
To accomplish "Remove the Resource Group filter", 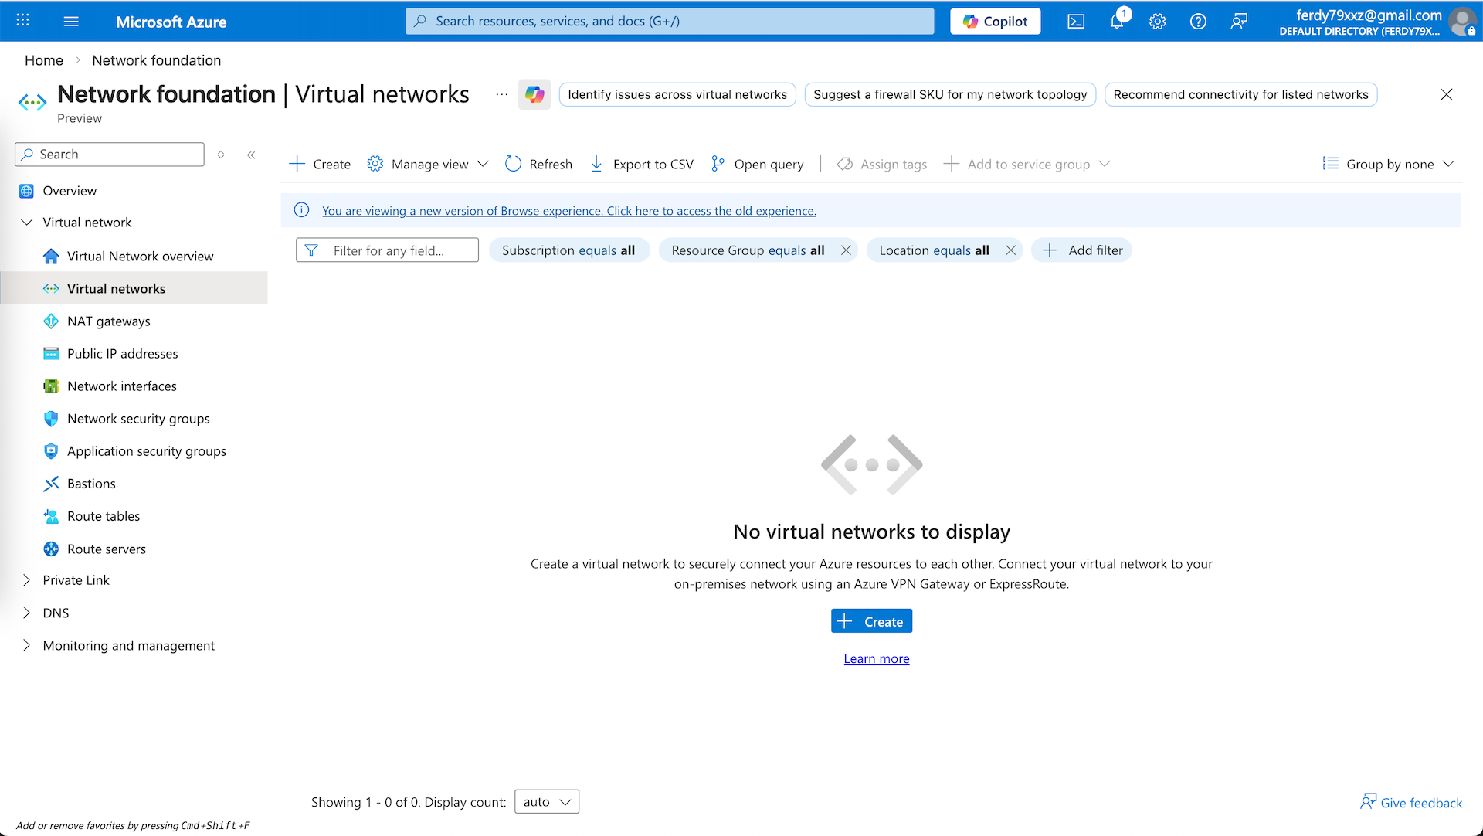I will 846,250.
